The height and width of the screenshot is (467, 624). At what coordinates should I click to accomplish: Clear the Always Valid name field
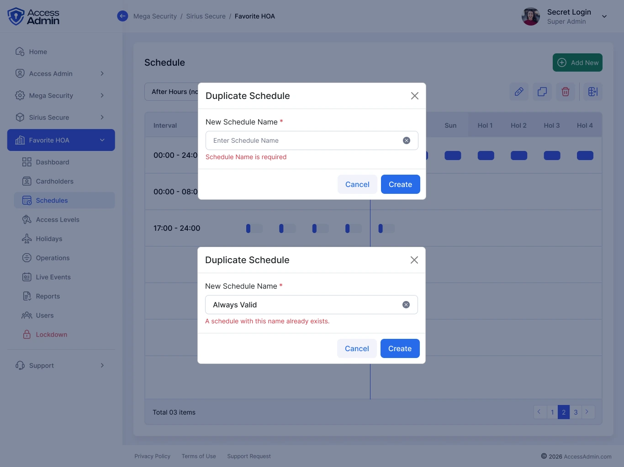[x=406, y=305]
